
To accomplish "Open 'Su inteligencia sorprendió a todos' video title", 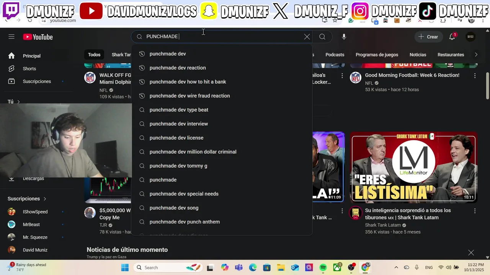I will pyautogui.click(x=408, y=214).
